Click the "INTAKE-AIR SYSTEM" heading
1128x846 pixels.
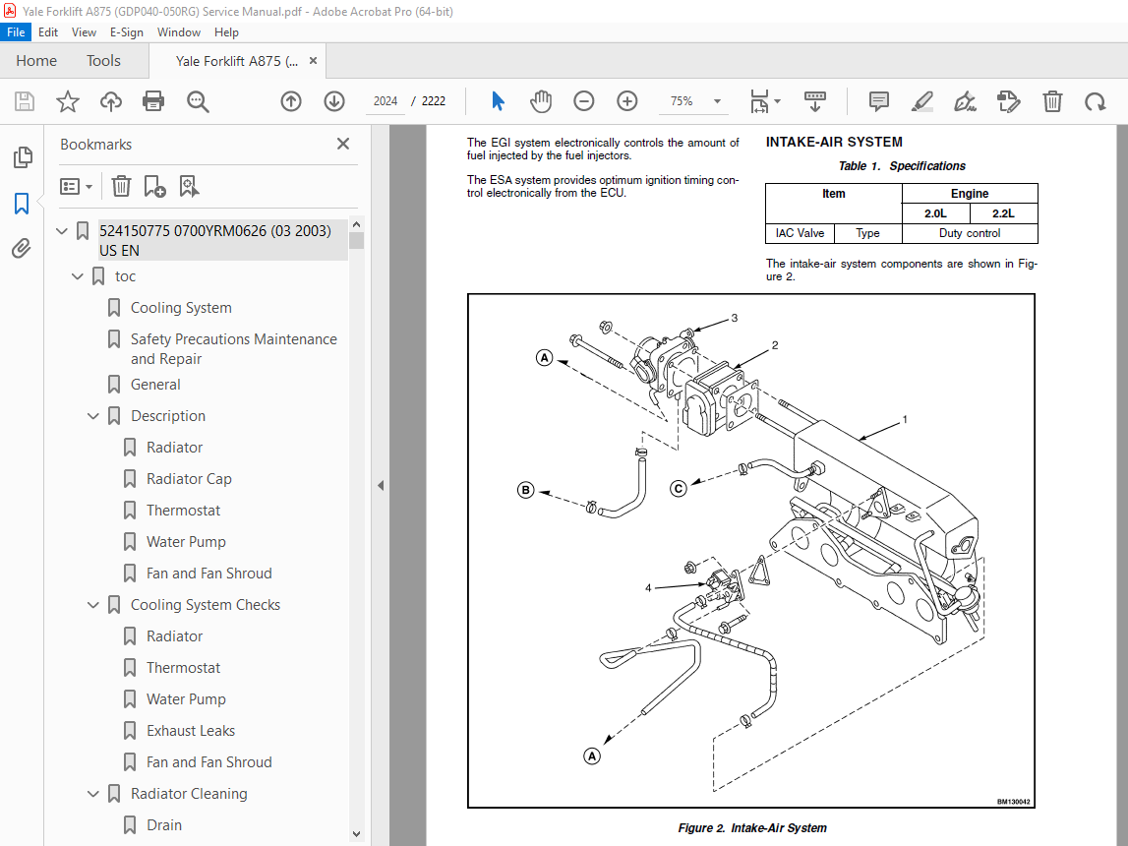click(x=834, y=143)
